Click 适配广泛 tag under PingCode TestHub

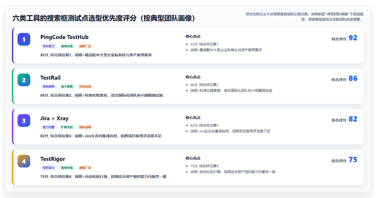tap(85, 46)
